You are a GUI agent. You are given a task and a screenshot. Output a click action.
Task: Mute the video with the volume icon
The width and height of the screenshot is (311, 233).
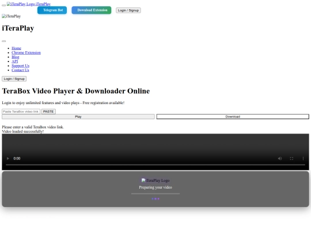click(280, 159)
